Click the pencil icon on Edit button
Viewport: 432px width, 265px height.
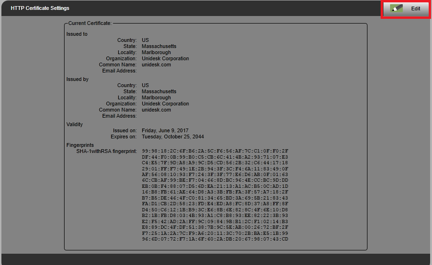pyautogui.click(x=396, y=9)
